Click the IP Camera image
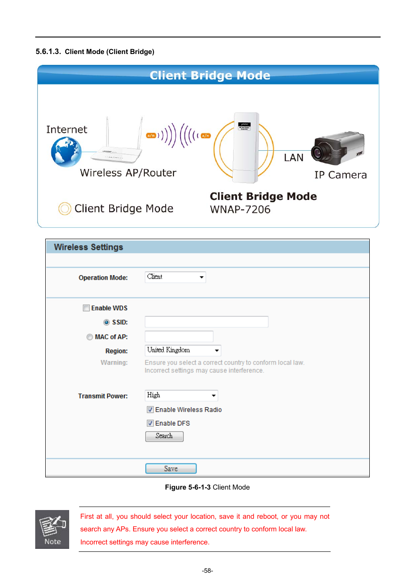This screenshot has width=415, height=588. pos(338,149)
